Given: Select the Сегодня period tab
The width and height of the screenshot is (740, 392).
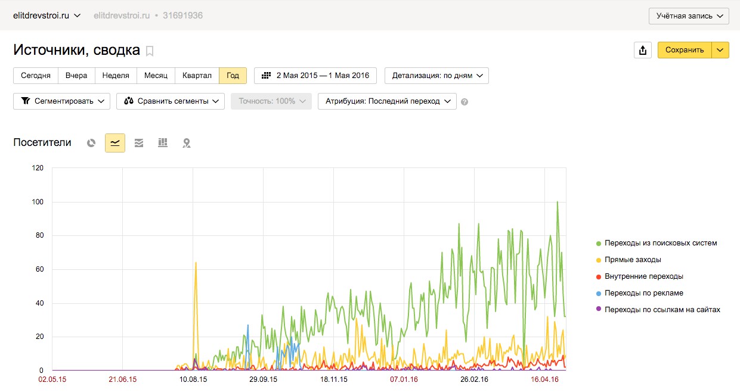Looking at the screenshot, I should (x=36, y=76).
